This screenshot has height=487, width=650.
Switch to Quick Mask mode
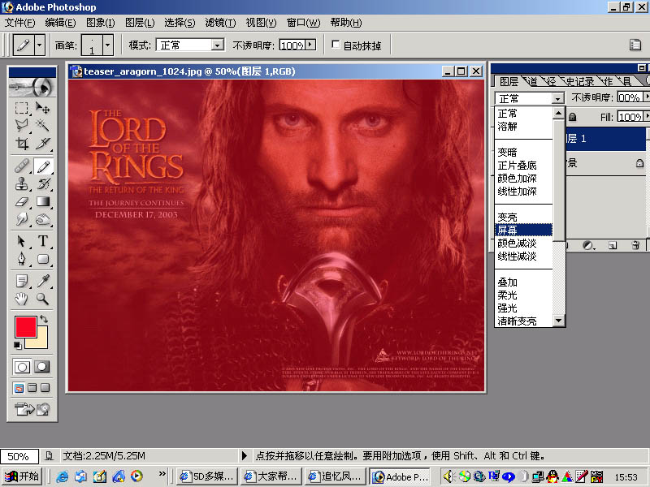pyautogui.click(x=42, y=367)
